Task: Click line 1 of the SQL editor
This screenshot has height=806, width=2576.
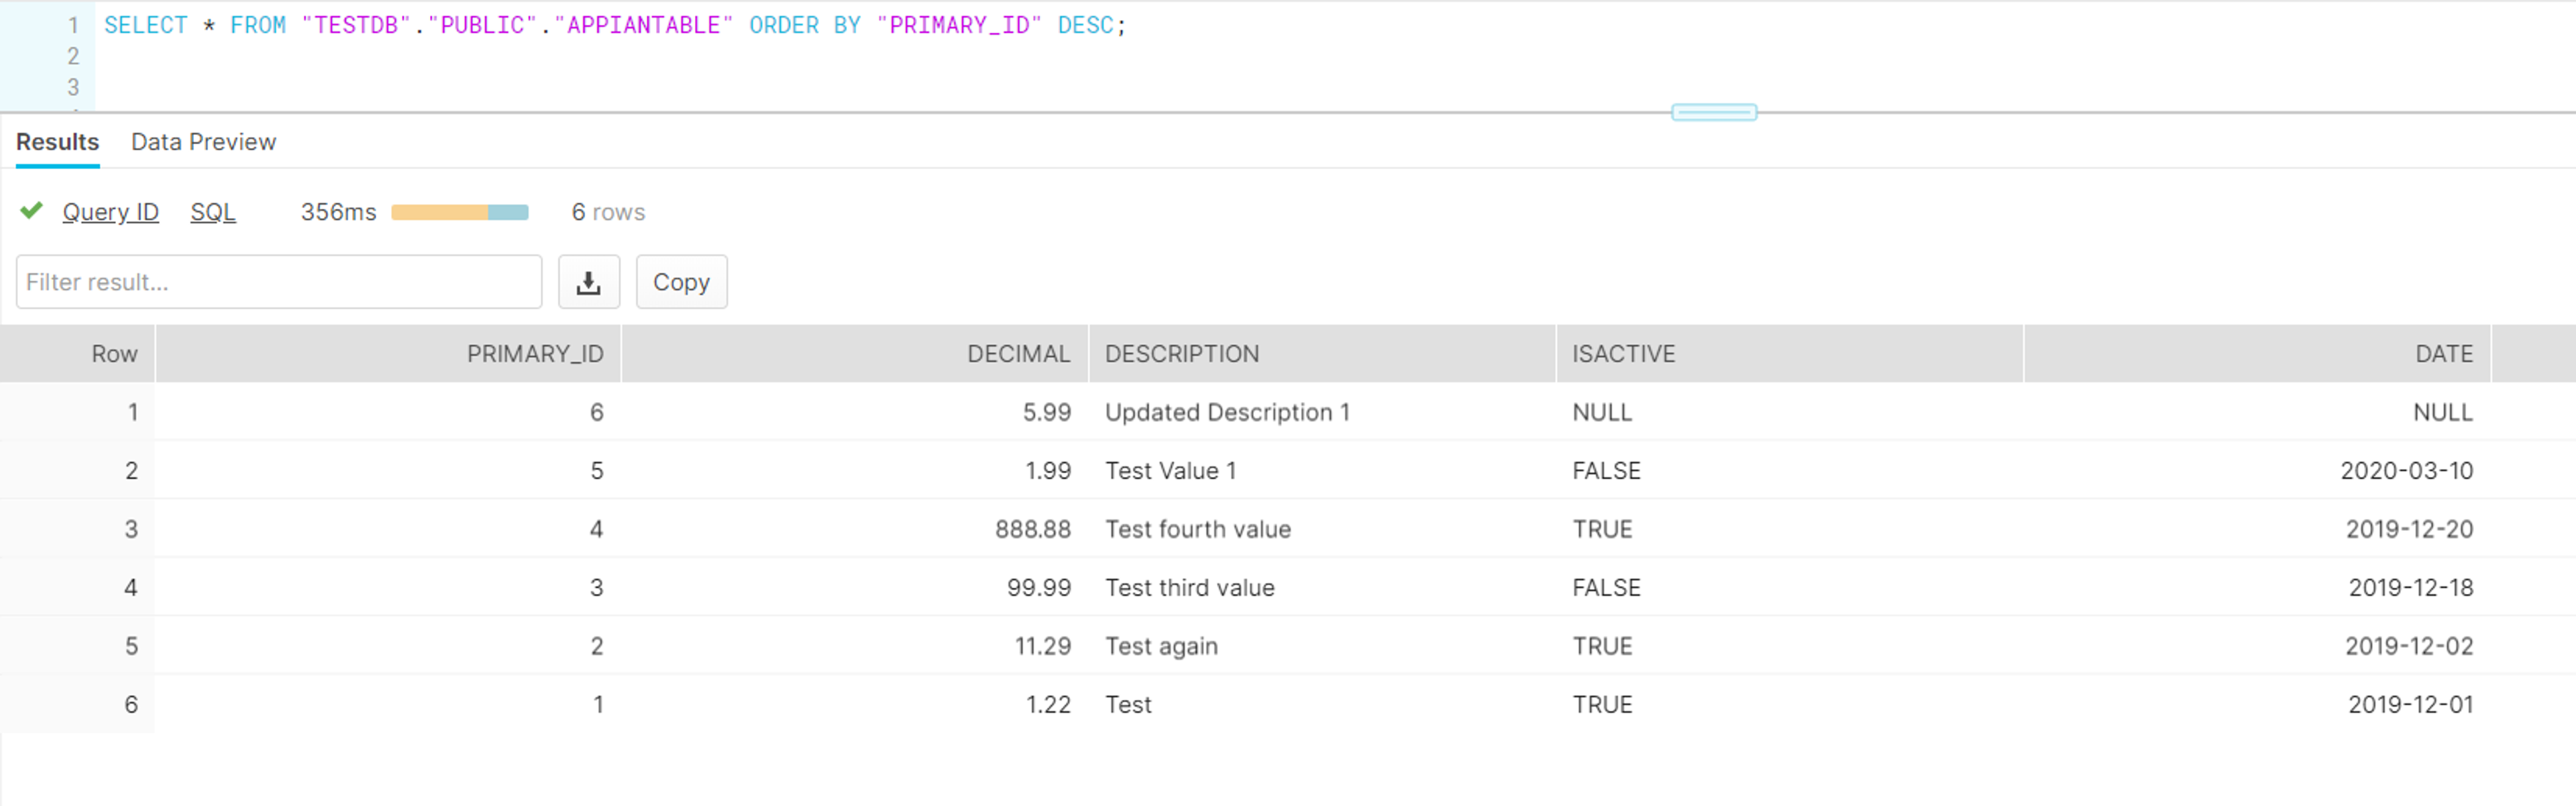Action: point(614,25)
